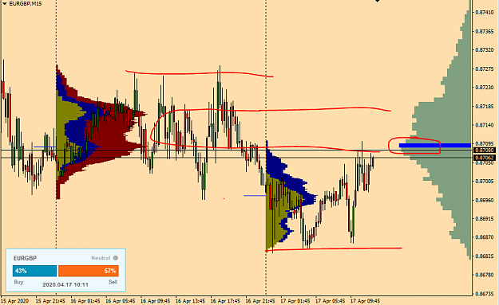Click the 0.86825 price axis label
The image size is (499, 305).
click(485, 256)
